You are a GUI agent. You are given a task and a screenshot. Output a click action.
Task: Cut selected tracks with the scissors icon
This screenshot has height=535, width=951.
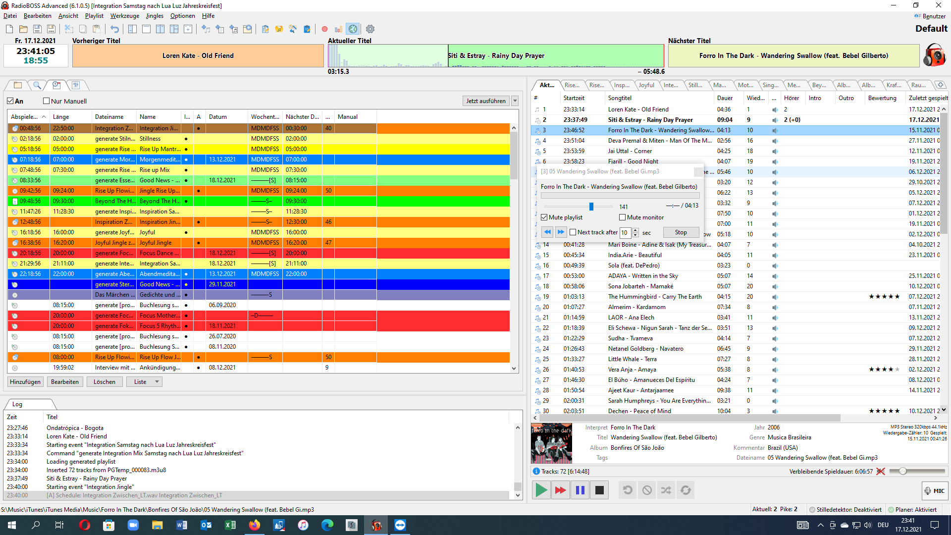[69, 29]
